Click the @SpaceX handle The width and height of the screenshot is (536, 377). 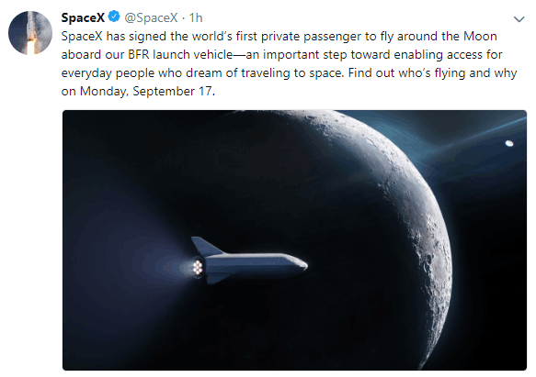[x=151, y=17]
